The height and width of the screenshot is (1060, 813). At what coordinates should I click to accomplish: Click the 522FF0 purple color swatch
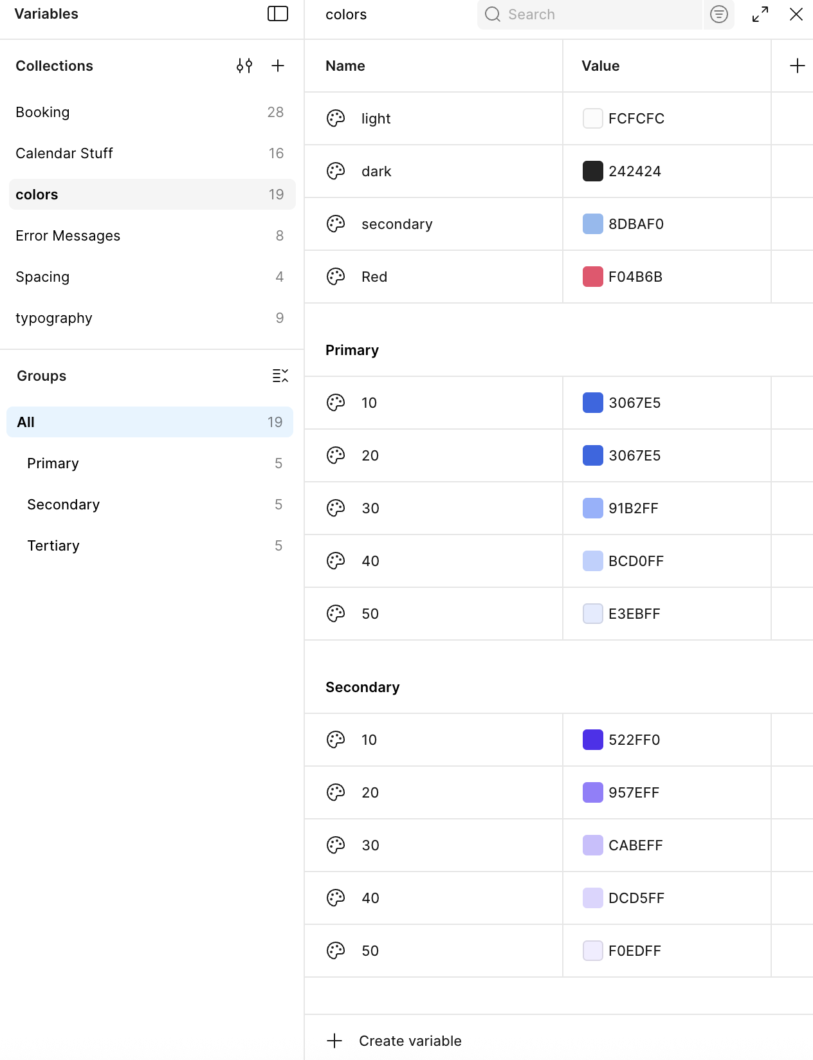[x=592, y=740]
